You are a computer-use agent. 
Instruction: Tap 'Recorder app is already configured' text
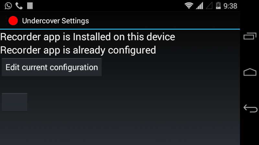78,50
